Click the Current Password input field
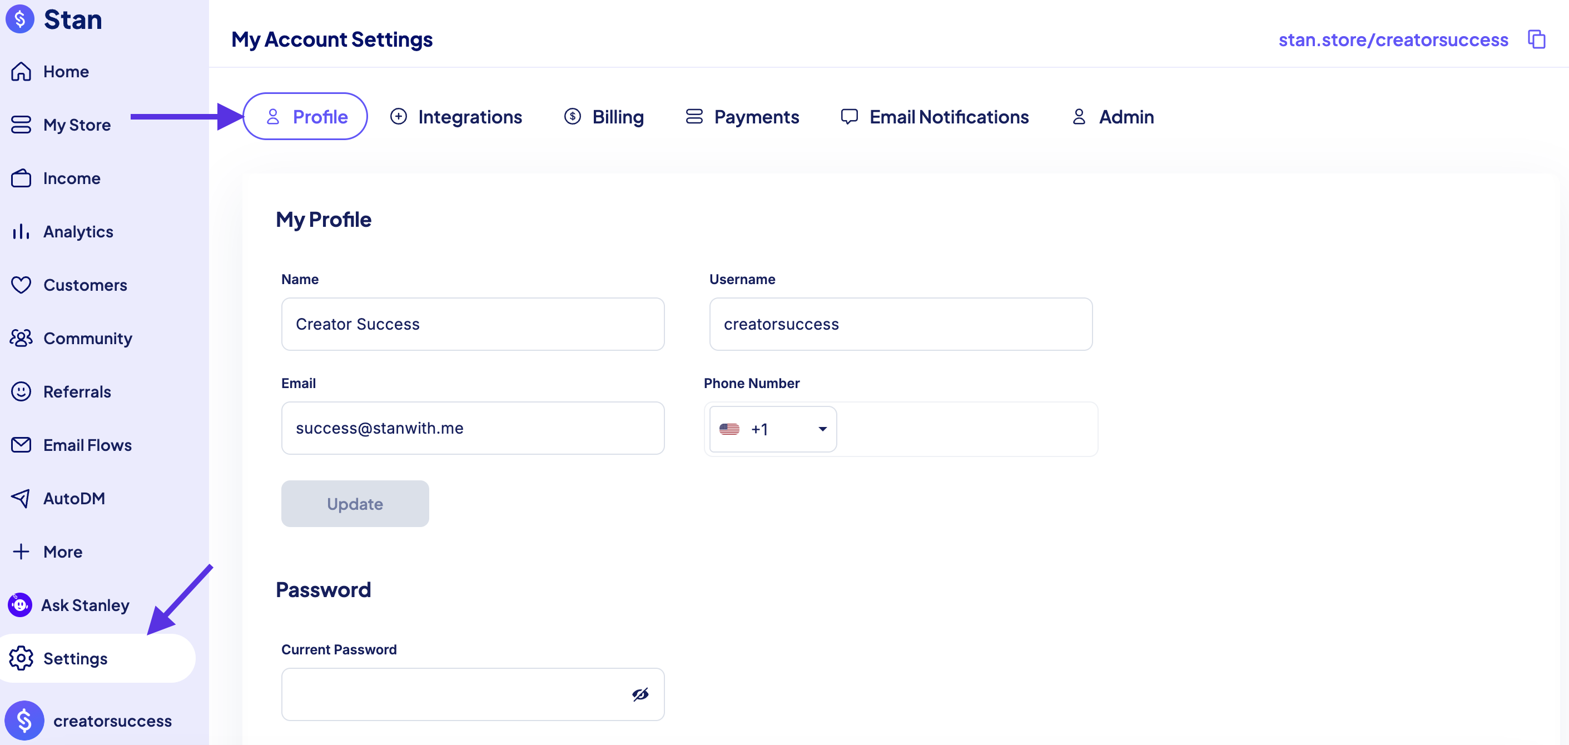 click(473, 694)
